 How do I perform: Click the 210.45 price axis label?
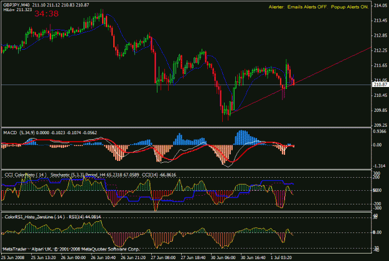tap(380, 95)
